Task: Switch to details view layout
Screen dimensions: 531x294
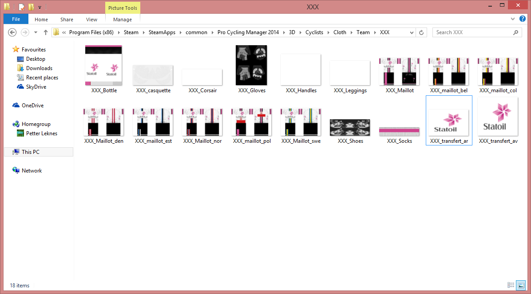Action: click(x=511, y=285)
